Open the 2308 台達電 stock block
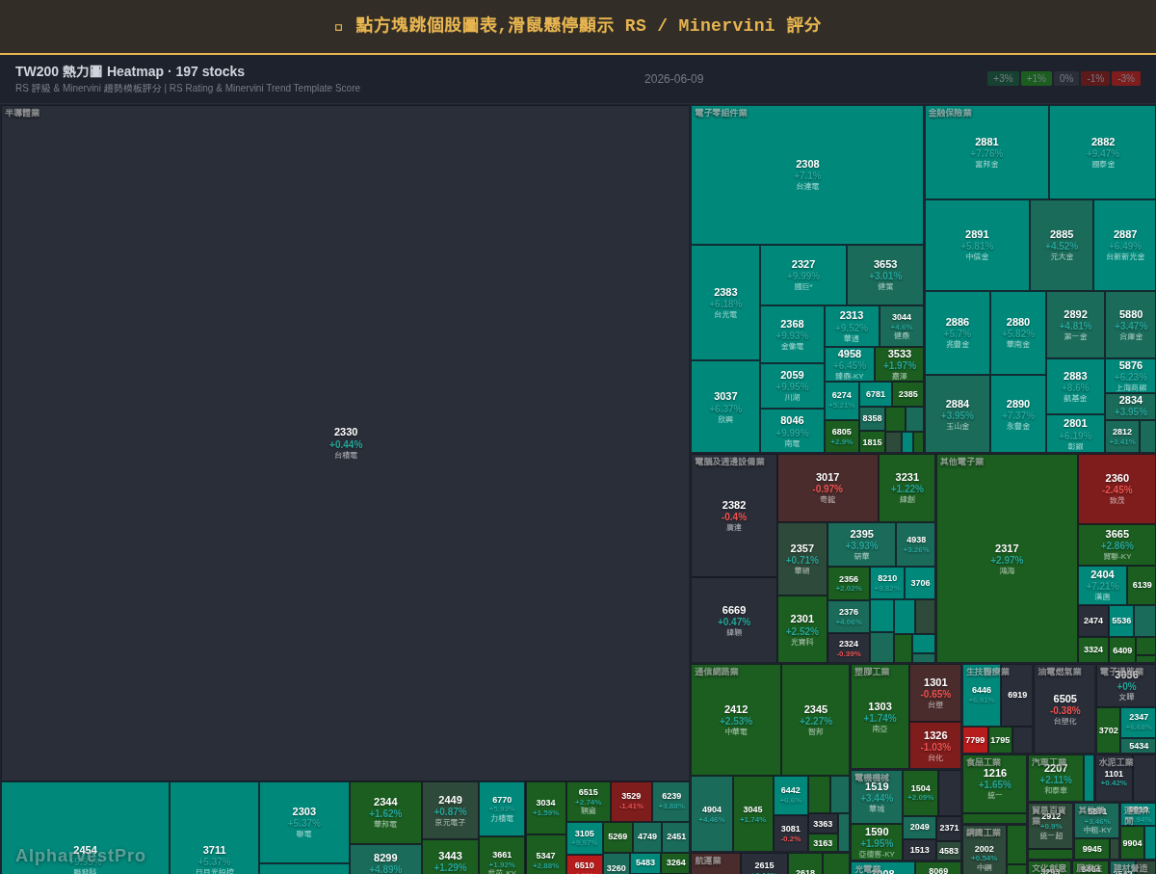1156x874 pixels. point(807,174)
